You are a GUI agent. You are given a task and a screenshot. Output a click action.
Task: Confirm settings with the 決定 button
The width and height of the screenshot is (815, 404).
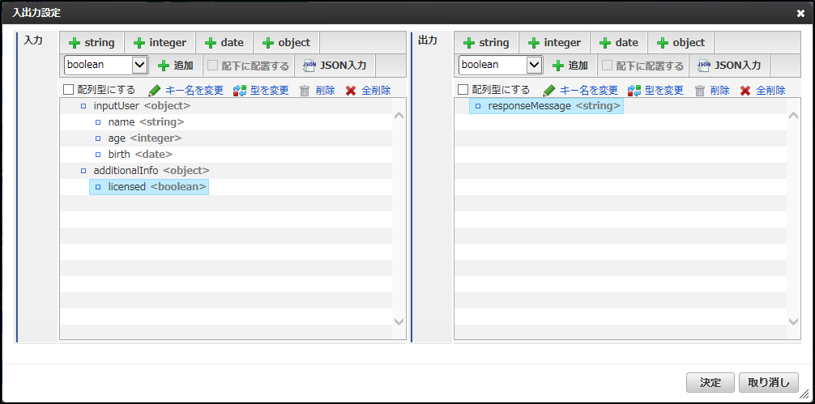coord(710,383)
